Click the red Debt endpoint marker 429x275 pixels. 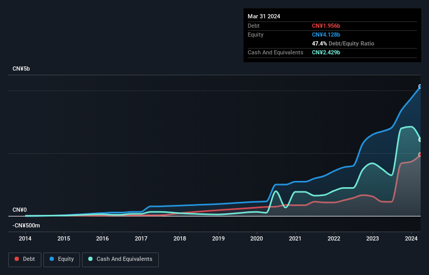(x=420, y=155)
